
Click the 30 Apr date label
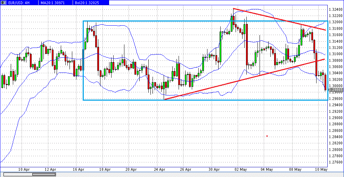(x=214, y=169)
